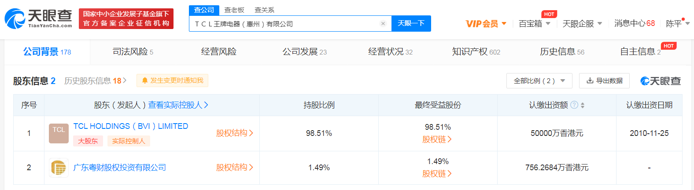The height and width of the screenshot is (190, 694).
Task: Clear the search box with the X icon
Action: click(x=383, y=24)
